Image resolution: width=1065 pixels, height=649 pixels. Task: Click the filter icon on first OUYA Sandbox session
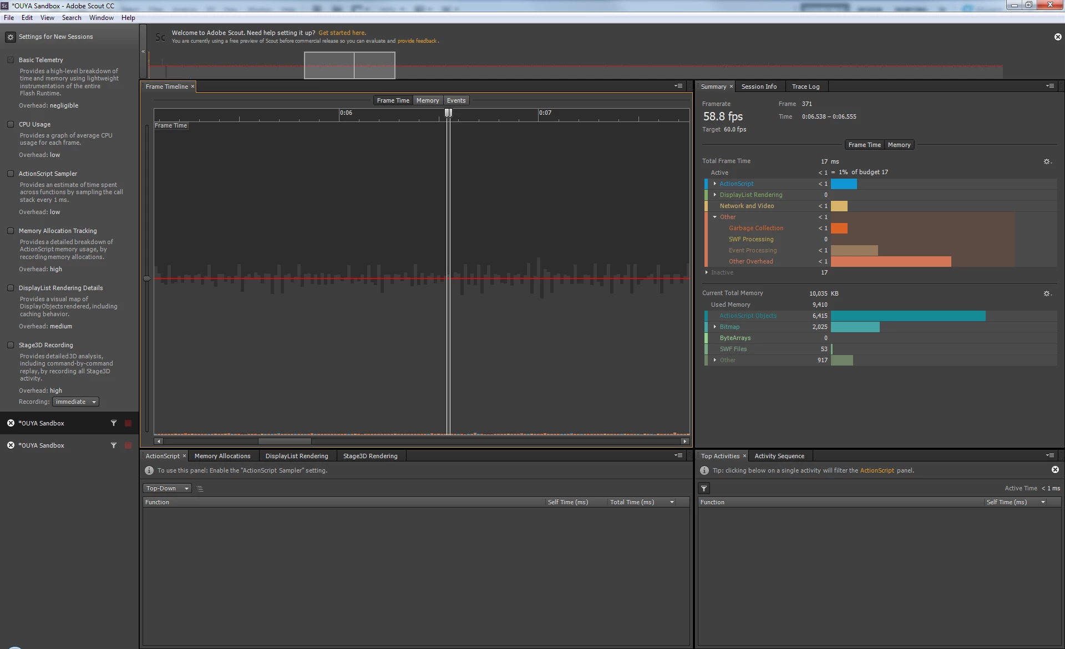pyautogui.click(x=114, y=423)
